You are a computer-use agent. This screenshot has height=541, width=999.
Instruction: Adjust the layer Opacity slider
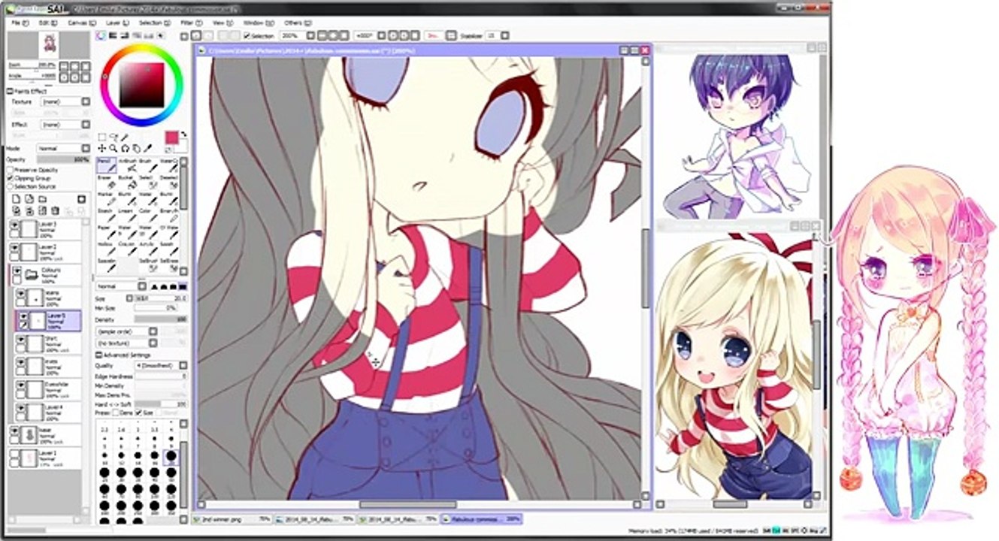pyautogui.click(x=63, y=159)
